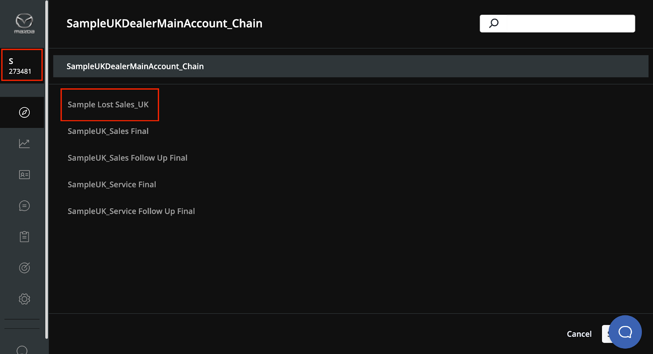
Task: Open the blue chat support bubble
Action: click(625, 332)
